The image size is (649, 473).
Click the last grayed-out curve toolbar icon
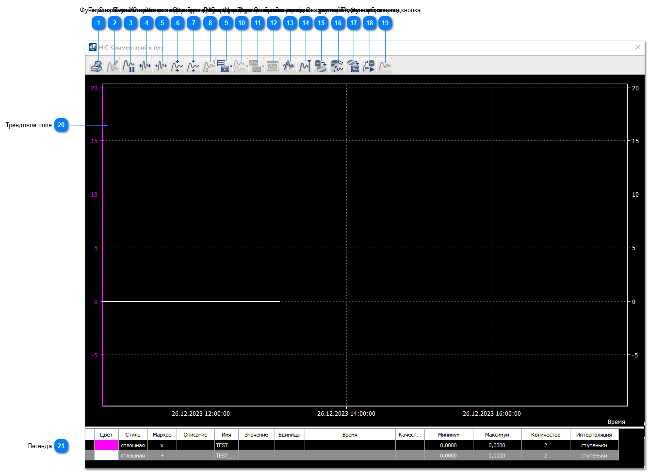coord(385,66)
